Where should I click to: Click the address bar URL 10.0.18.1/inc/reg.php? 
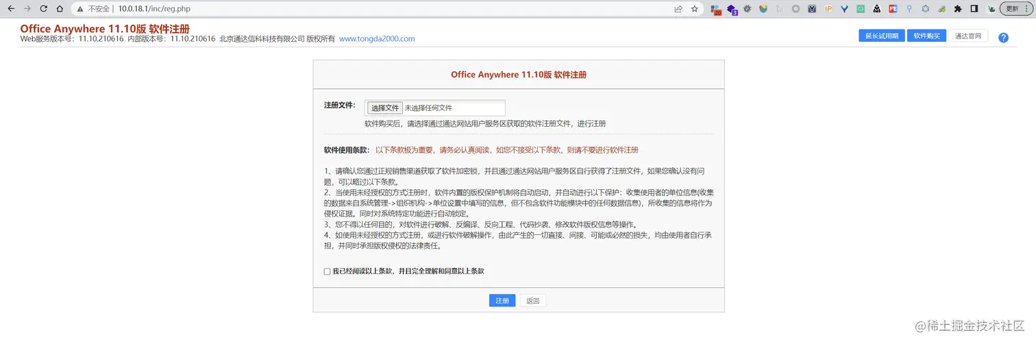point(154,9)
